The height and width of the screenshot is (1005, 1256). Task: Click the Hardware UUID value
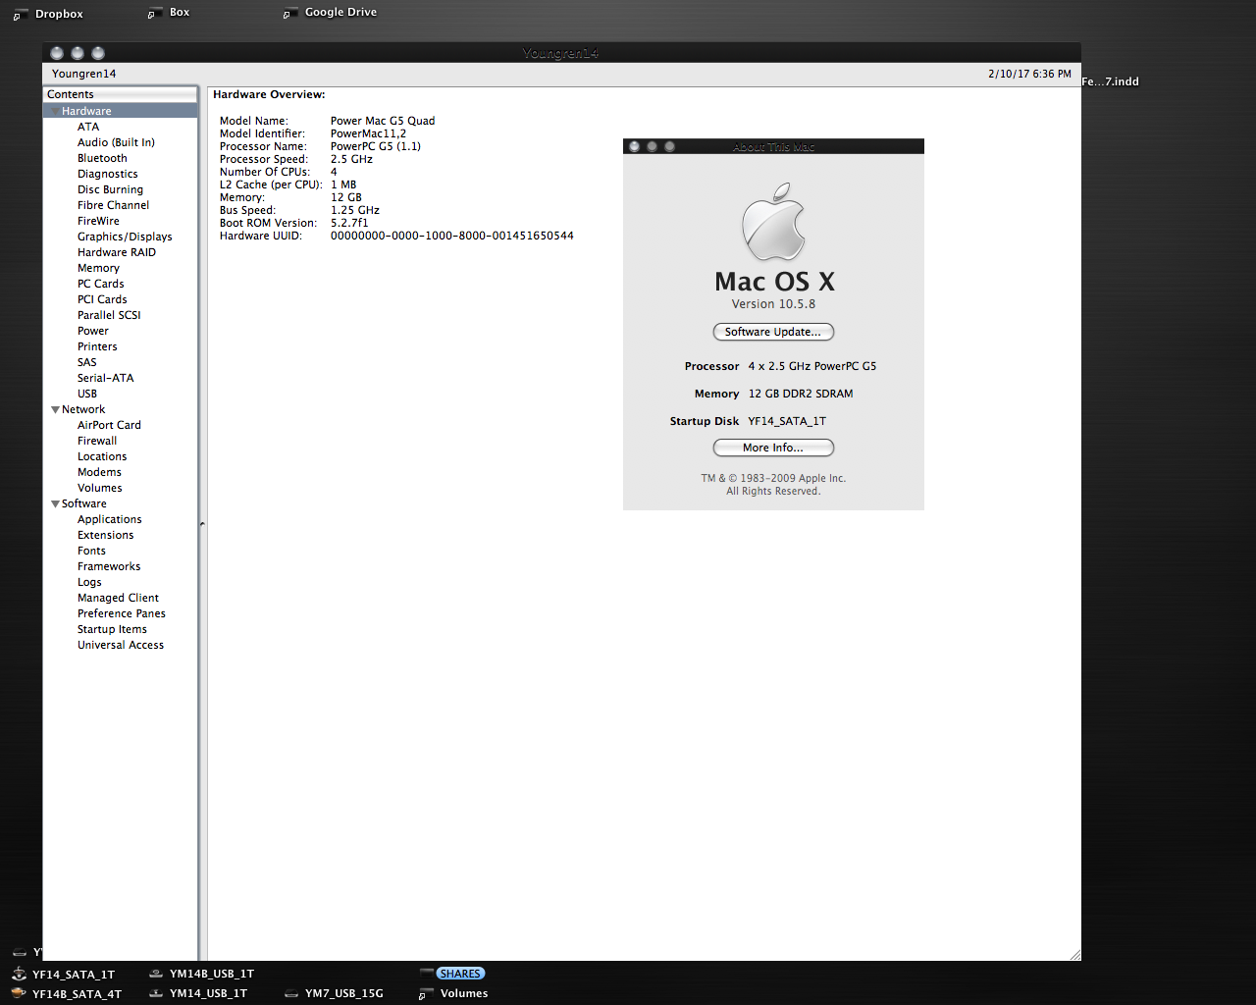click(x=451, y=236)
